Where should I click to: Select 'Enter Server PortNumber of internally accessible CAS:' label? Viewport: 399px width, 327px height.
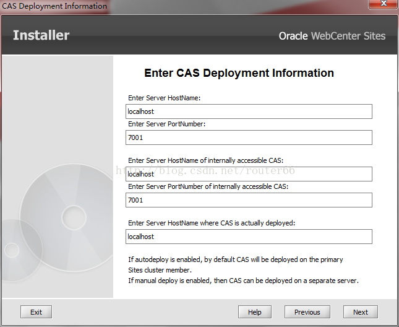(208, 186)
